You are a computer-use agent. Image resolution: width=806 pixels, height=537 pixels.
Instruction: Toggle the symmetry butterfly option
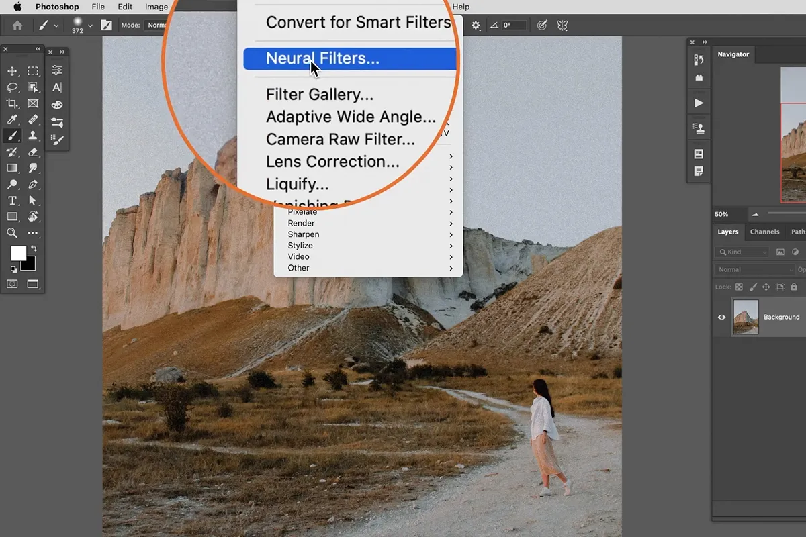(563, 26)
